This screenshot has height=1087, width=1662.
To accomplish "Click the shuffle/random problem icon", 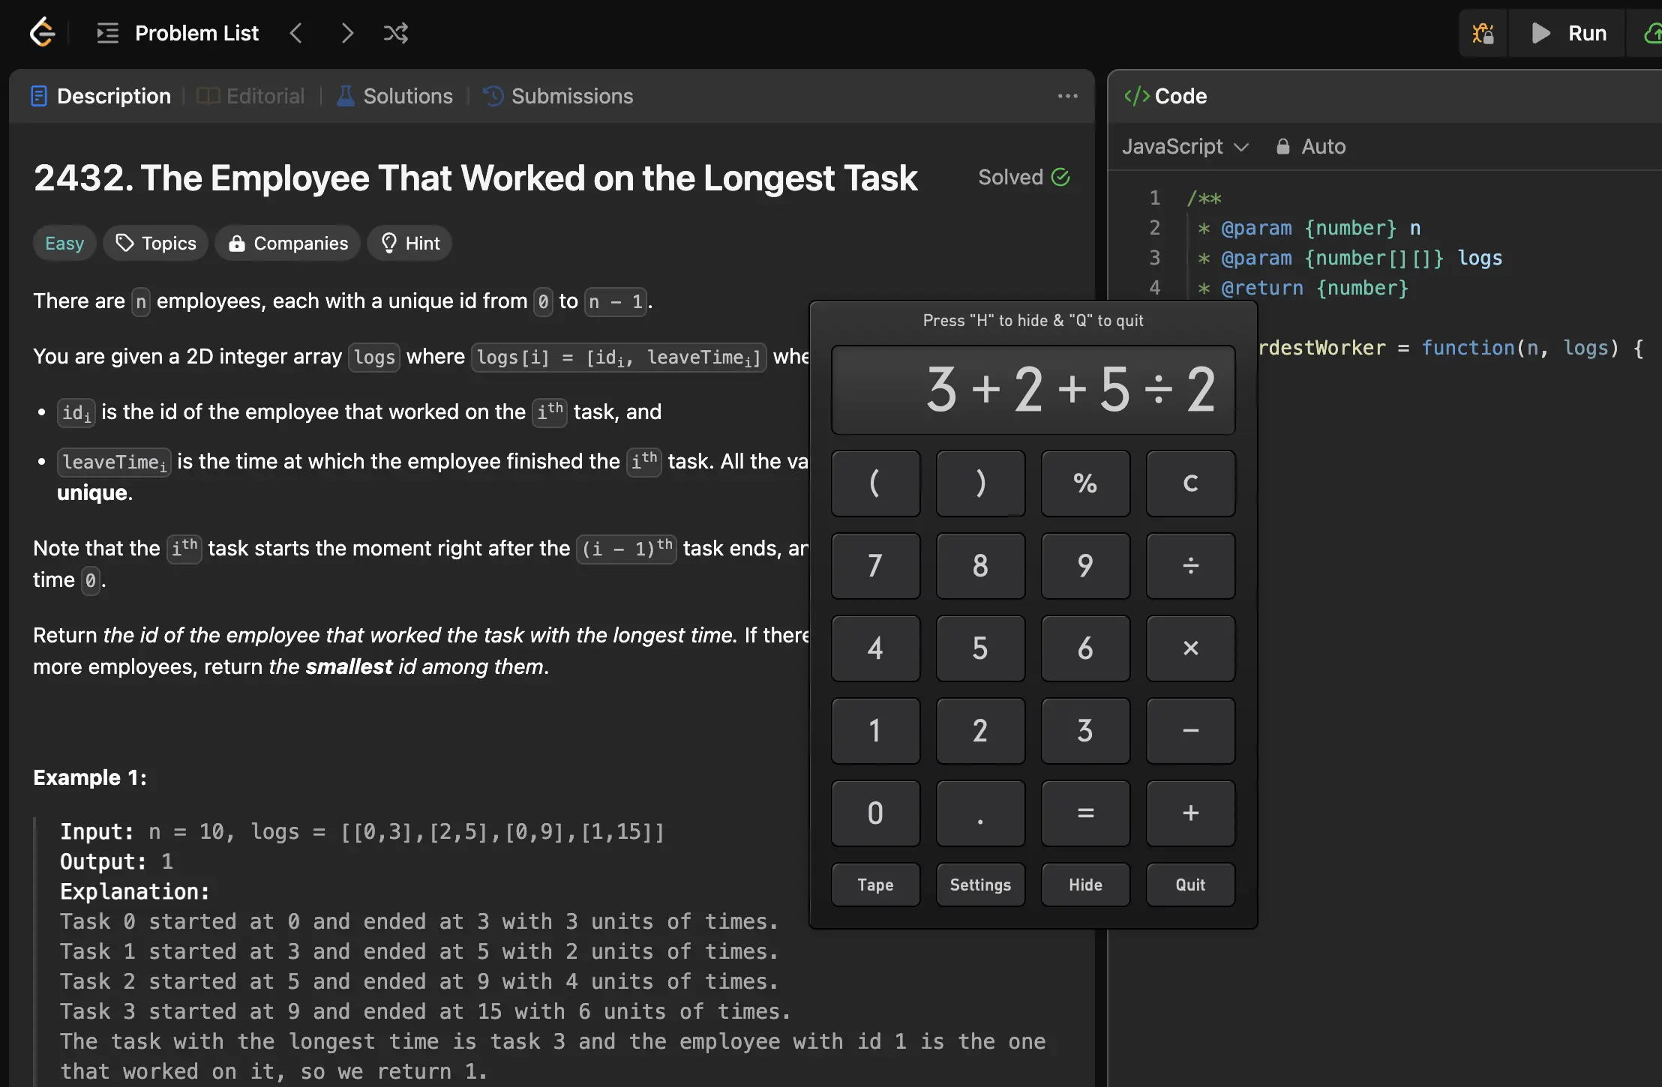I will (394, 33).
